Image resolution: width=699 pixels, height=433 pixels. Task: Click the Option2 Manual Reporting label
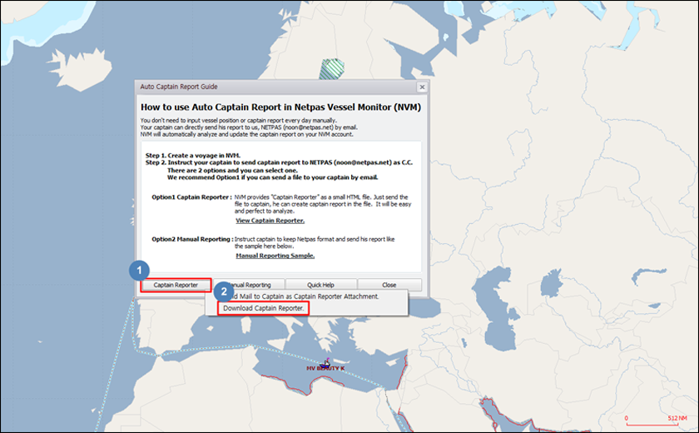(192, 240)
